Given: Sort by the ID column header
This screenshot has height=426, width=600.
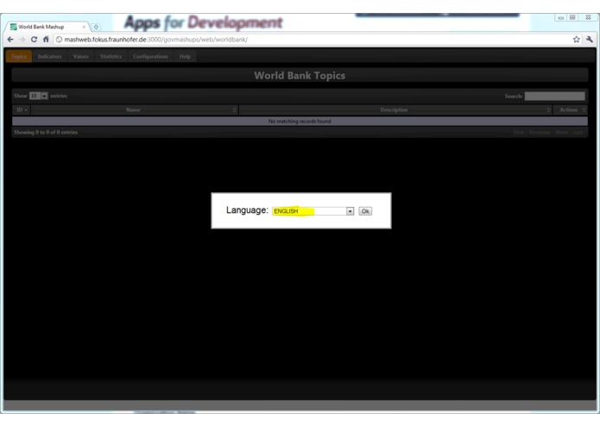Looking at the screenshot, I should [22, 110].
